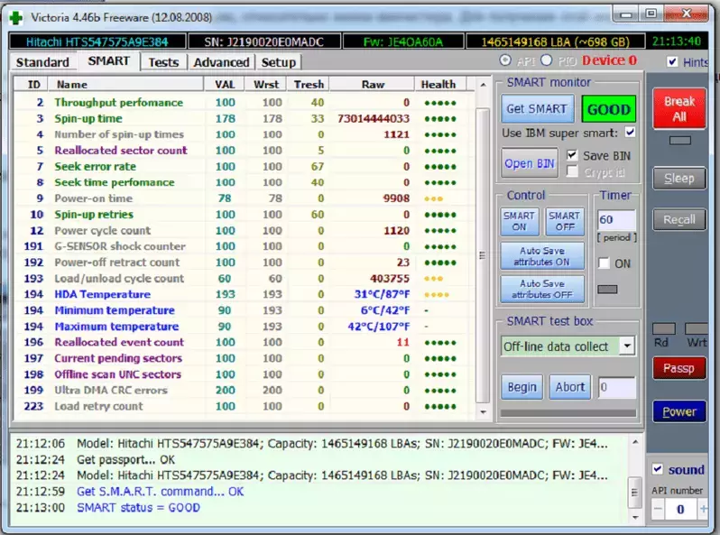Click the Begin test button

coord(522,387)
